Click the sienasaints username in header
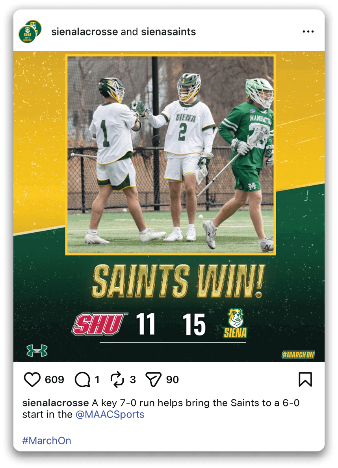The height and width of the screenshot is (468, 338). [168, 32]
